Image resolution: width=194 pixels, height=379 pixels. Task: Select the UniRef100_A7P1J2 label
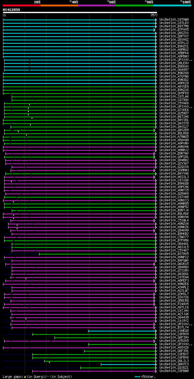[174, 43]
